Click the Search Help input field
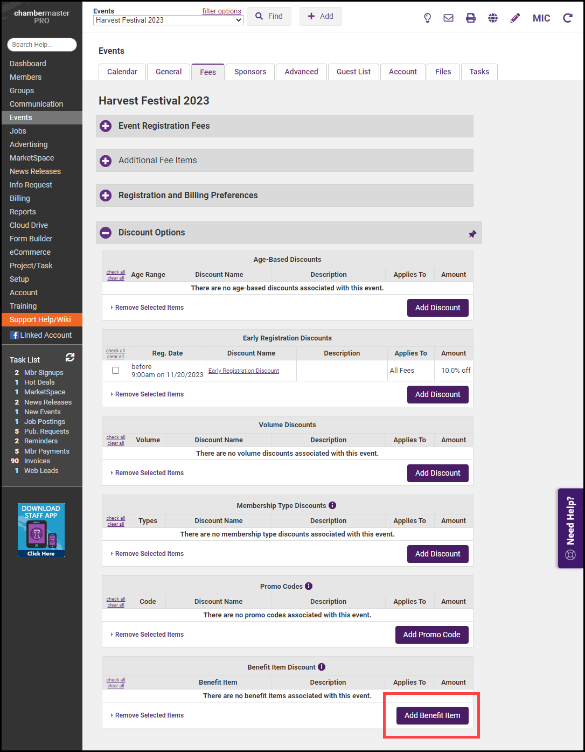Screen dimensions: 585x752 pos(42,45)
